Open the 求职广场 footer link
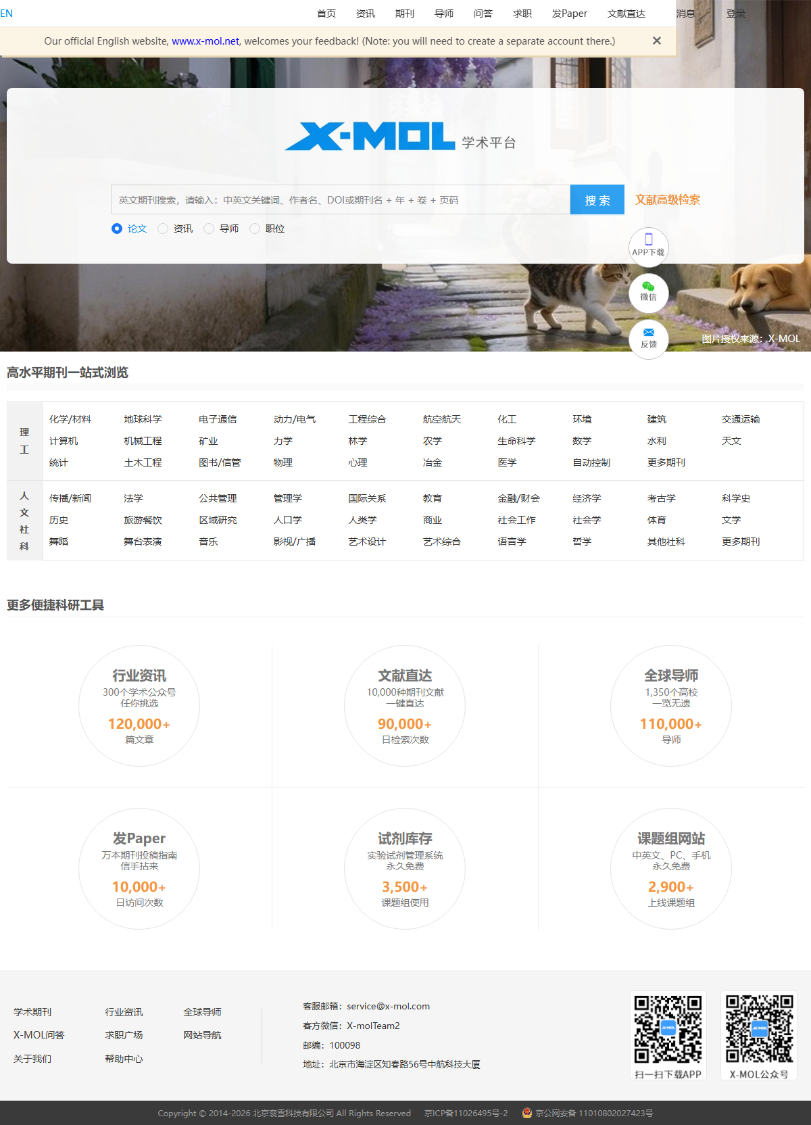811x1125 pixels. (x=124, y=1035)
